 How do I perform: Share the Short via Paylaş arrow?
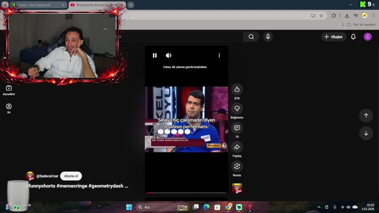pyautogui.click(x=237, y=147)
